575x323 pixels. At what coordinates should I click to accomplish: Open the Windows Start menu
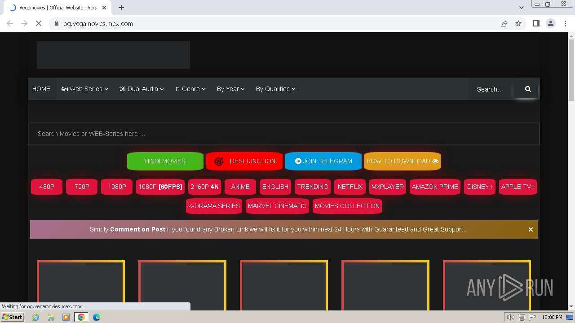pos(13,317)
